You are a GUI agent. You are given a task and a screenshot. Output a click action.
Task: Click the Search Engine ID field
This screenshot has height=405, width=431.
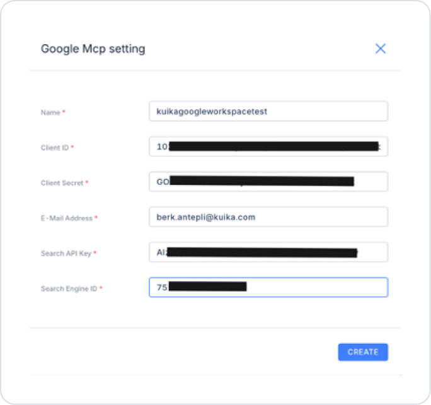tap(268, 287)
